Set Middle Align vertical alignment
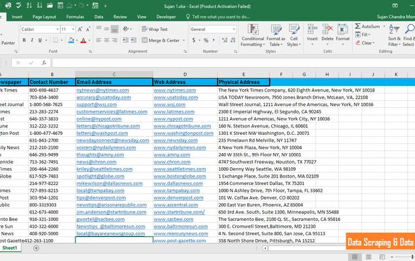The width and height of the screenshot is (415, 261). 107,29
